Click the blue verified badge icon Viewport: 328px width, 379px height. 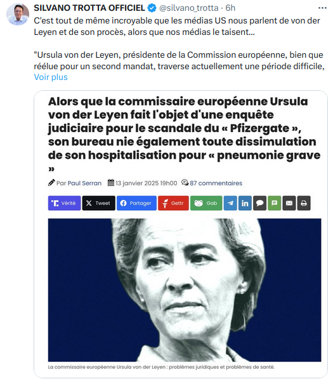(152, 8)
